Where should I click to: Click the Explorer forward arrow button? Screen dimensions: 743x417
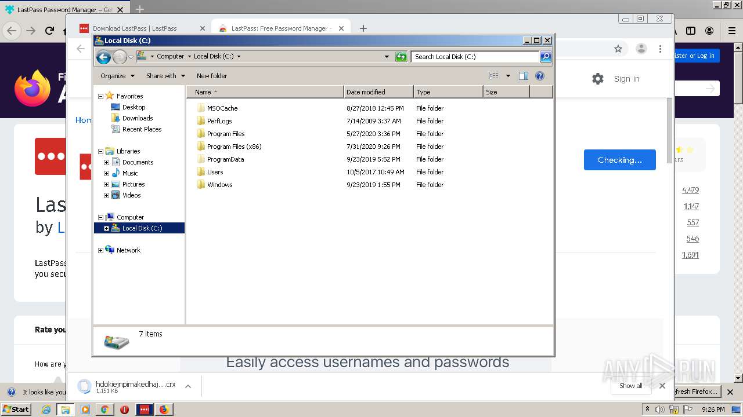tap(120, 57)
